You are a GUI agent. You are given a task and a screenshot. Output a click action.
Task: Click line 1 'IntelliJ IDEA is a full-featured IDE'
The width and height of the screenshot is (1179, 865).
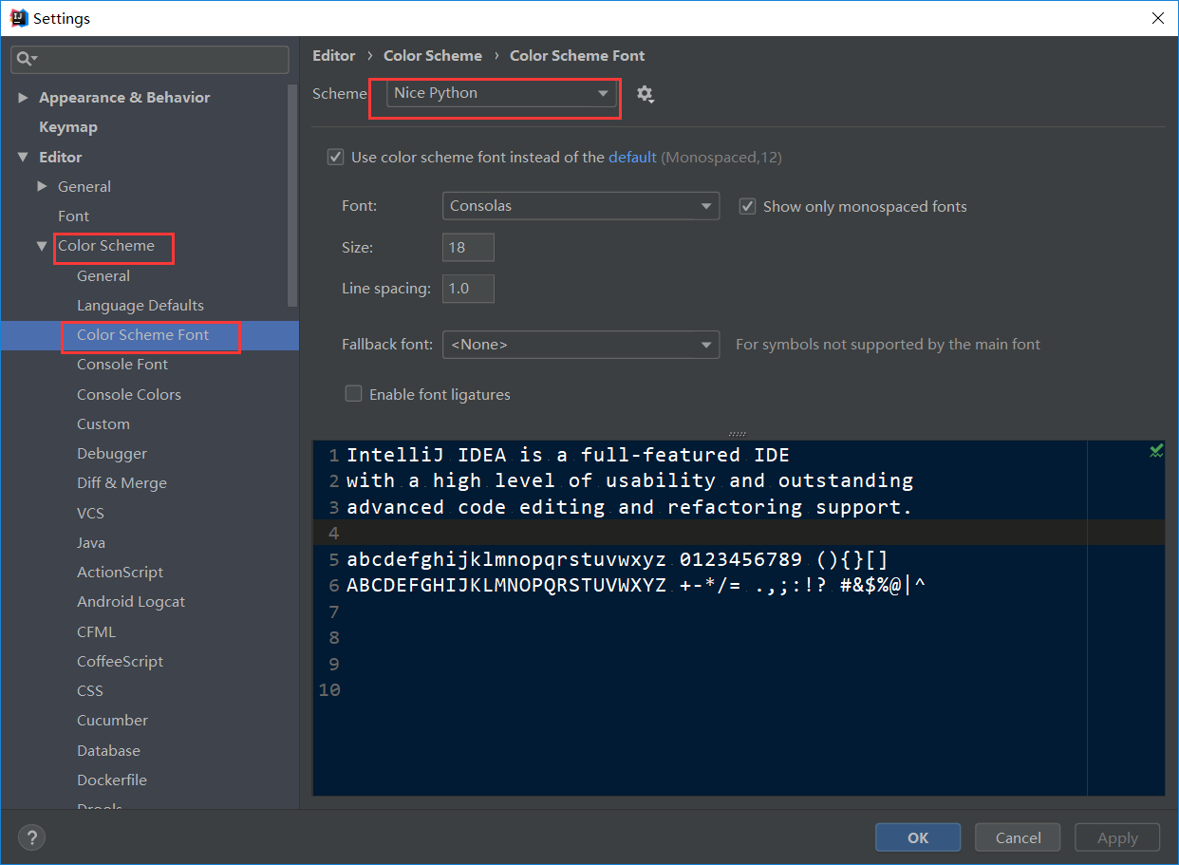(x=568, y=455)
